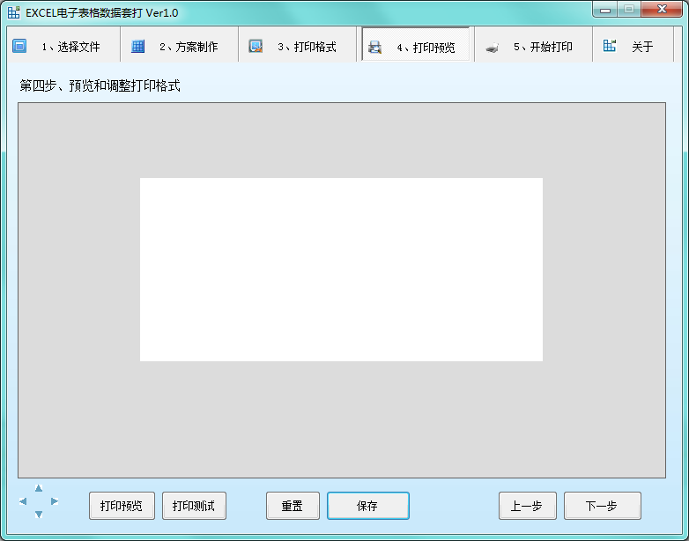
Task: Close the EXCEL电子表格数据套打 window
Action: (662, 10)
